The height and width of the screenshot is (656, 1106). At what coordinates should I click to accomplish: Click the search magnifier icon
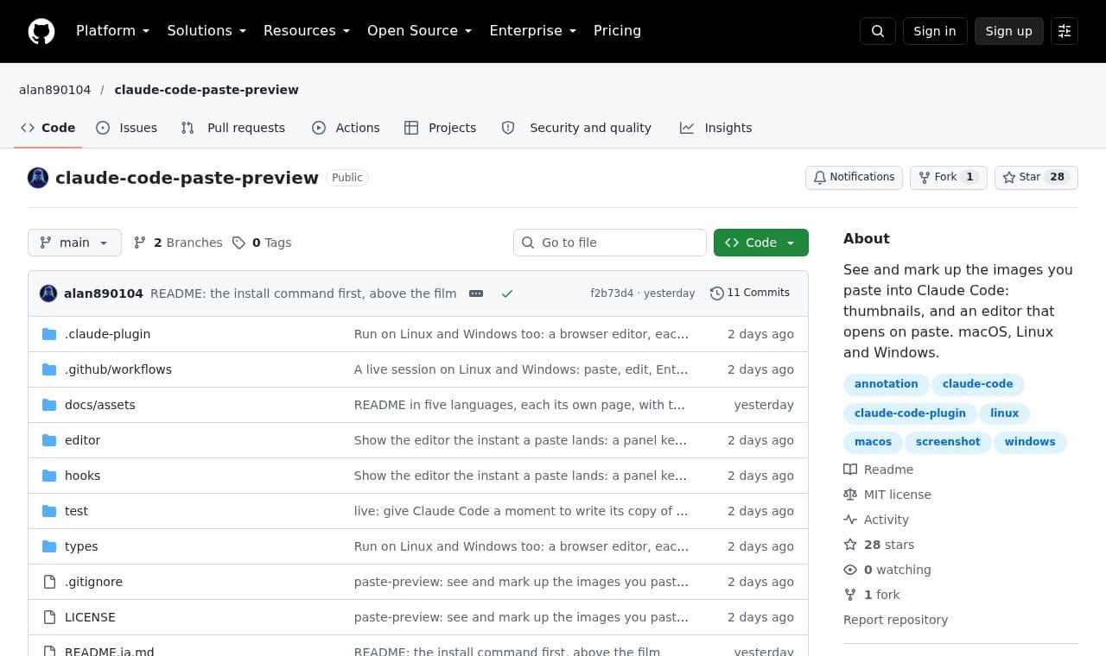pos(878,31)
